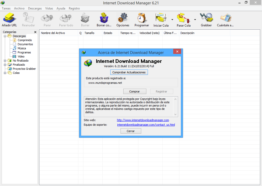This screenshot has width=262, height=186.
Task: Close the About dialog with red X
Action: click(x=177, y=51)
